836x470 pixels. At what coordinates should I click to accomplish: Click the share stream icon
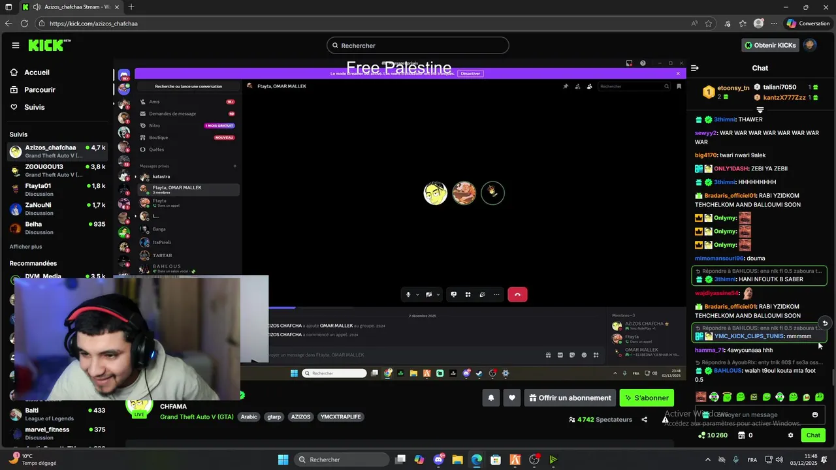coord(645,420)
